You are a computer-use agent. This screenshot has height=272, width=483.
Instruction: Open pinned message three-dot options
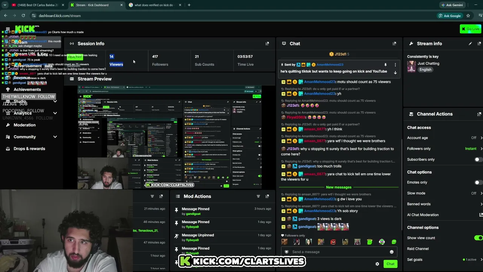pos(395,65)
